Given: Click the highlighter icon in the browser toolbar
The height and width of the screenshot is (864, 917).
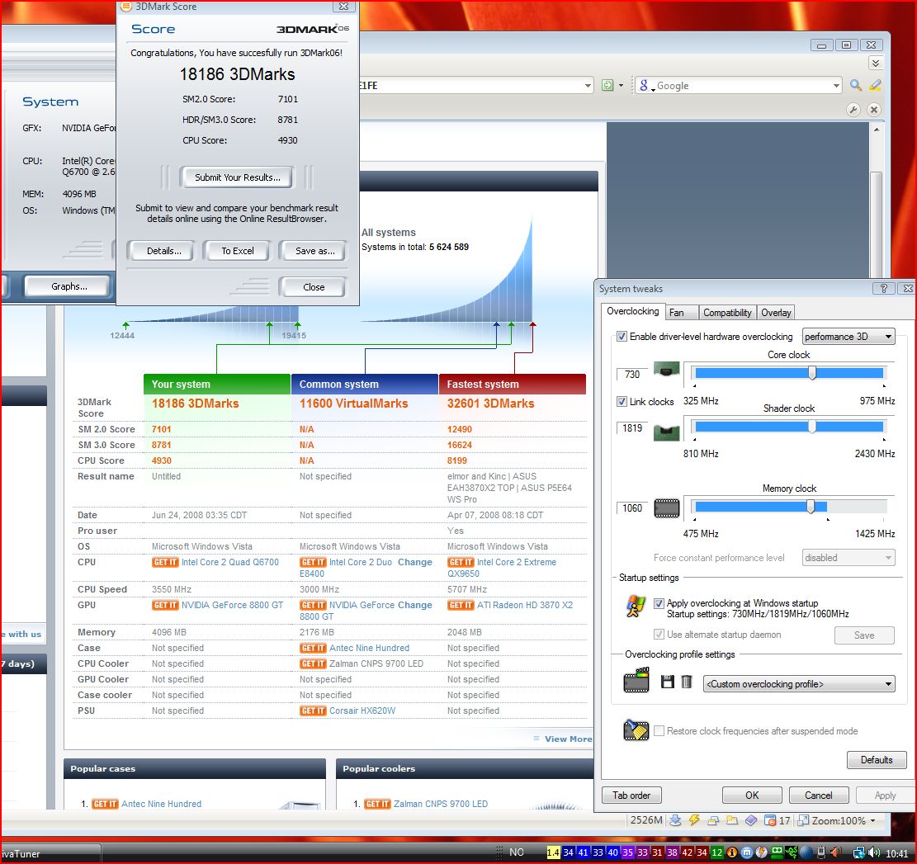Looking at the screenshot, I should (x=875, y=85).
